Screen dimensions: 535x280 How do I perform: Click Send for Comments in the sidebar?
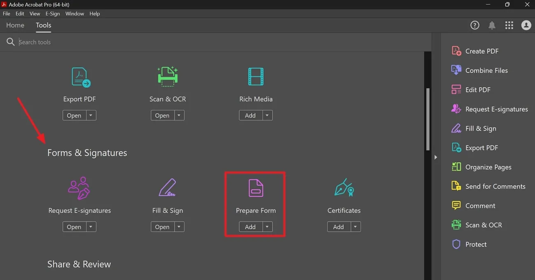495,186
